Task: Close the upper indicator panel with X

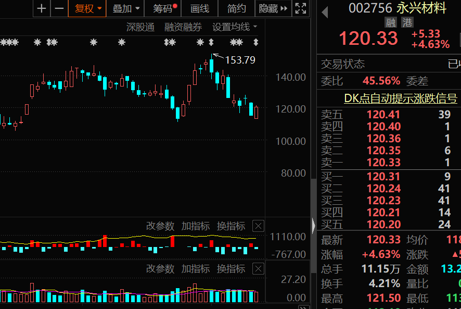Action: point(258,226)
